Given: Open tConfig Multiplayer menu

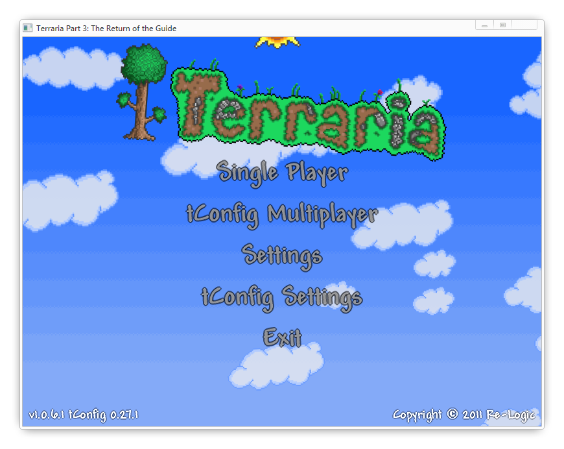Looking at the screenshot, I should (282, 215).
